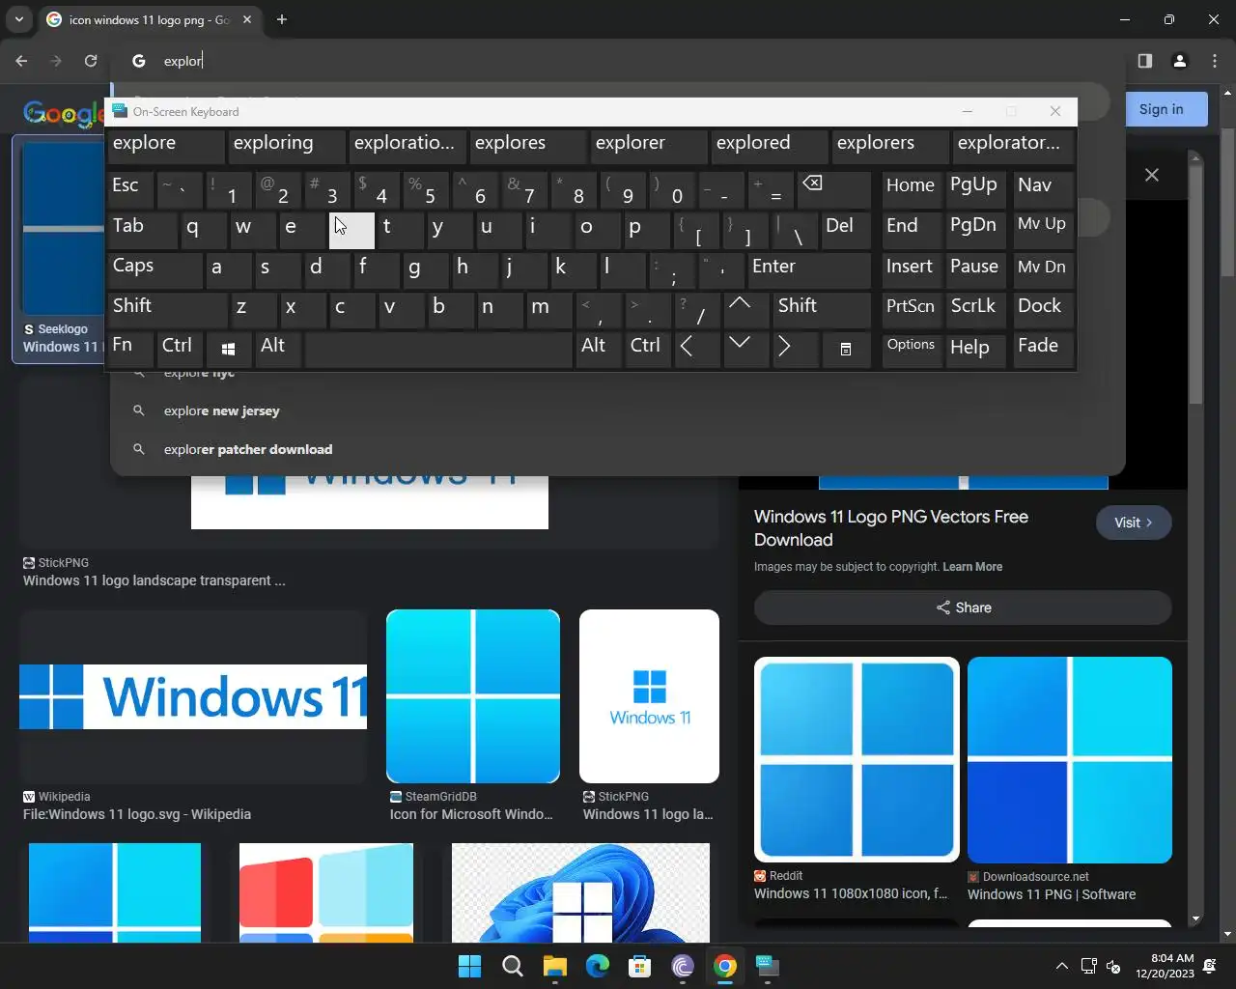
Task: Tap the Windows logo key on keyboard
Action: tap(229, 350)
